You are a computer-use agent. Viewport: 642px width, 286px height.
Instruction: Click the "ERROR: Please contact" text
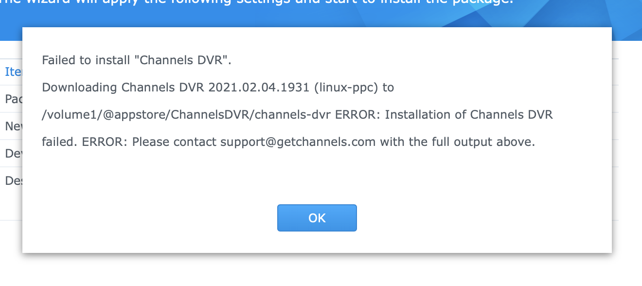click(149, 143)
